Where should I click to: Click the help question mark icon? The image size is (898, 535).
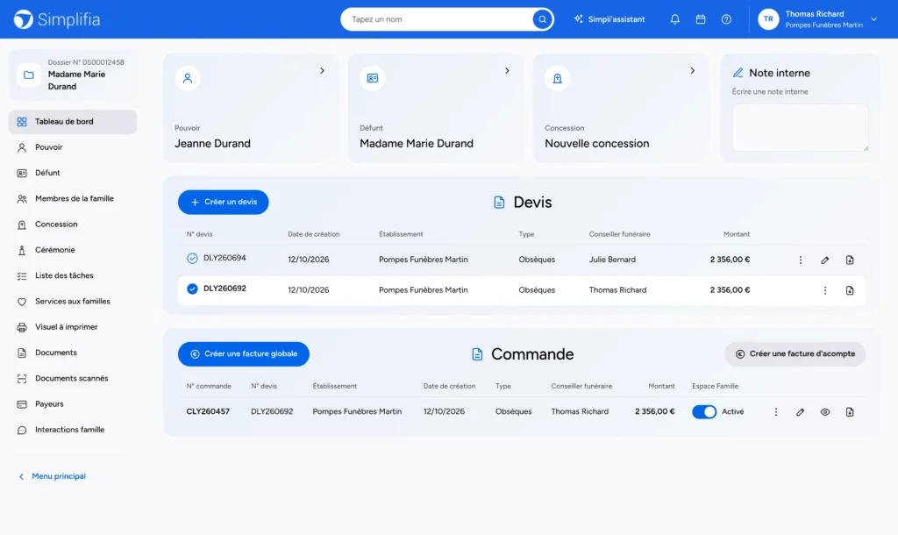click(x=726, y=19)
